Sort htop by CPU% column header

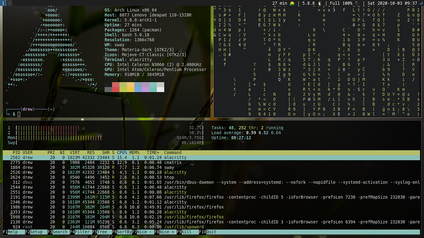(x=122, y=153)
